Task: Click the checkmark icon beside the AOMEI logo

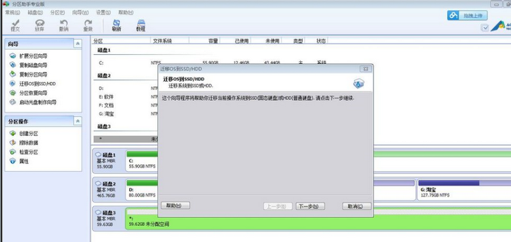Action: click(485, 27)
